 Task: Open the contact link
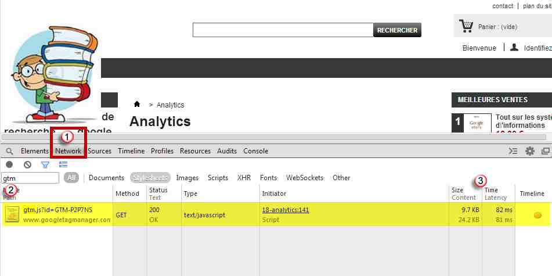(503, 6)
